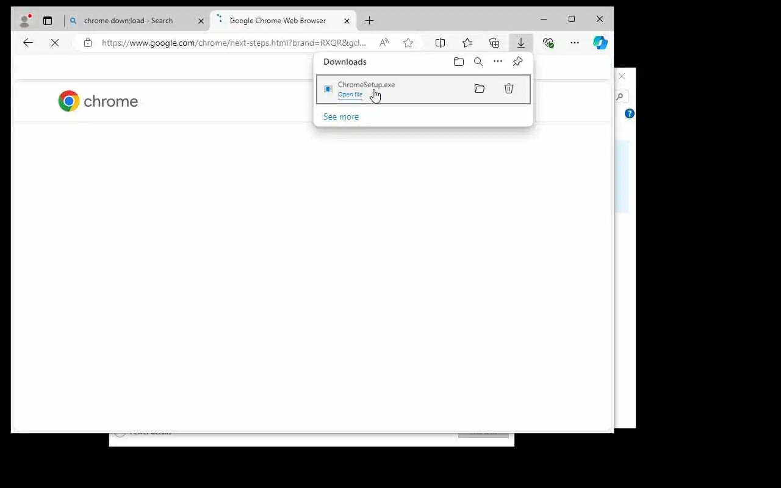The height and width of the screenshot is (488, 781).
Task: Open the Collections icon
Action: point(494,43)
